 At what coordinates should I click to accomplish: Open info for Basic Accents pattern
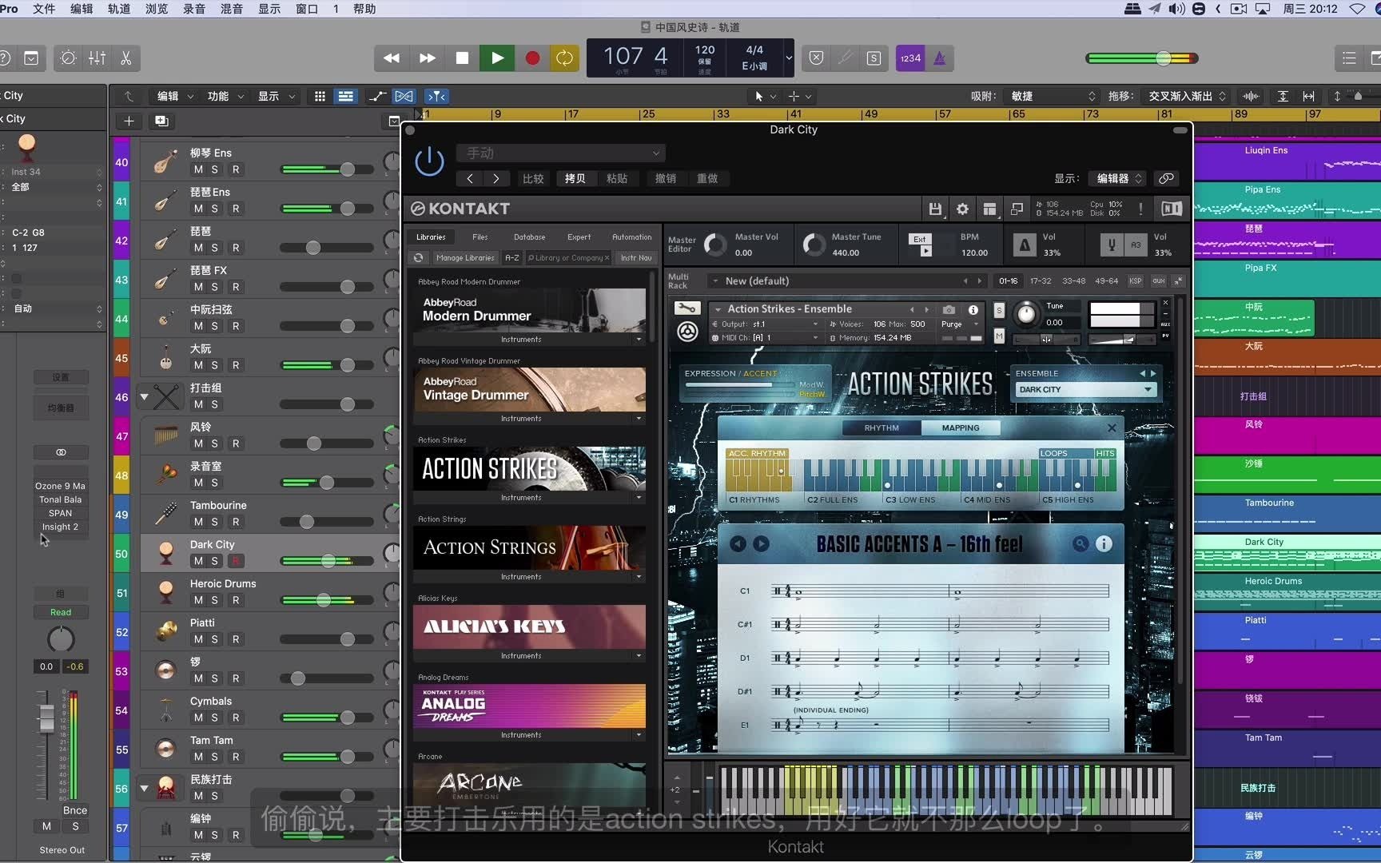tap(1104, 544)
